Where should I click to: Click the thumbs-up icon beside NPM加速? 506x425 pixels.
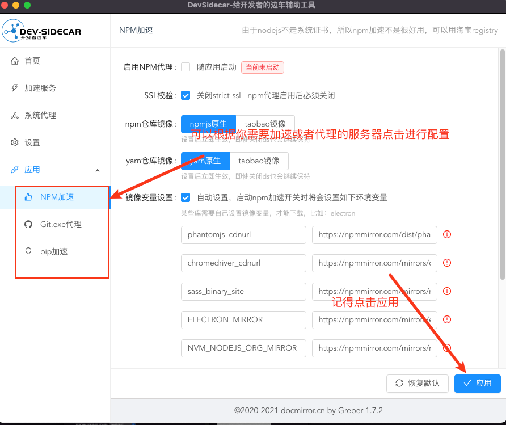tap(28, 197)
